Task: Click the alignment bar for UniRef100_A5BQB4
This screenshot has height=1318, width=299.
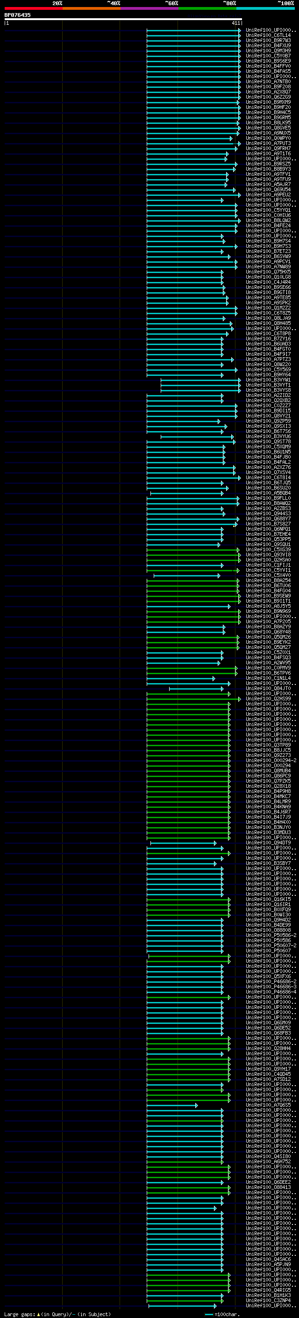Action: pyautogui.click(x=186, y=493)
